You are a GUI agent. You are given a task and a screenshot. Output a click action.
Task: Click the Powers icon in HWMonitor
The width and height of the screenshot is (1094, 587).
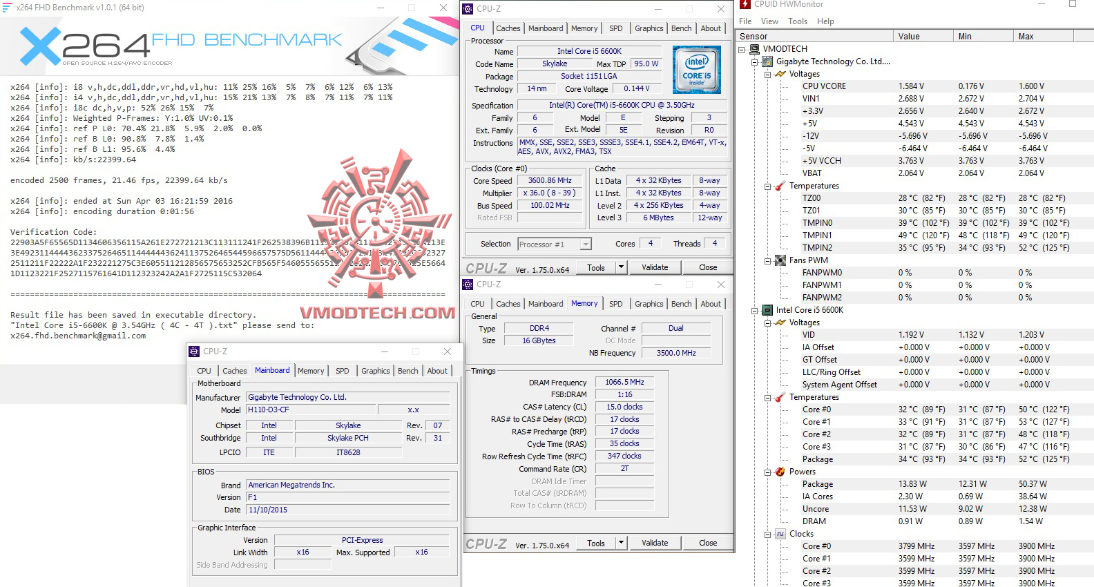pyautogui.click(x=780, y=472)
